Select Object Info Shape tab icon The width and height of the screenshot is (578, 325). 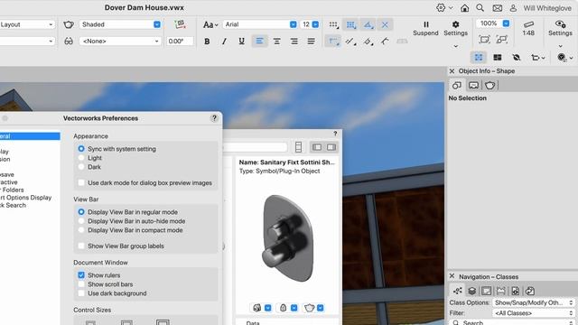[457, 86]
